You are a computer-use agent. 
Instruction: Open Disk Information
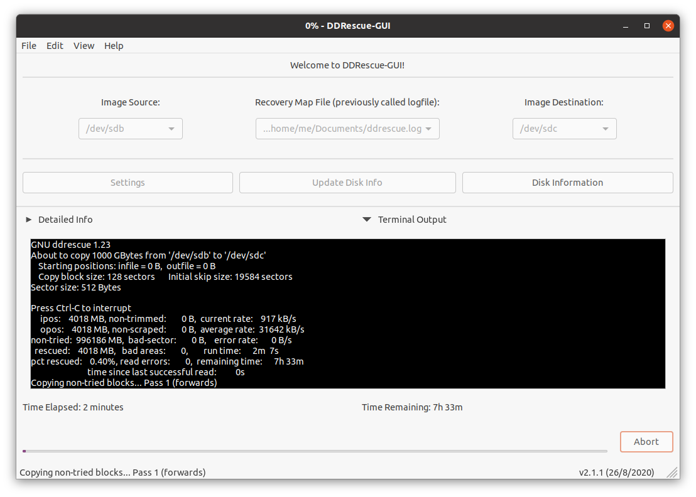click(x=568, y=183)
